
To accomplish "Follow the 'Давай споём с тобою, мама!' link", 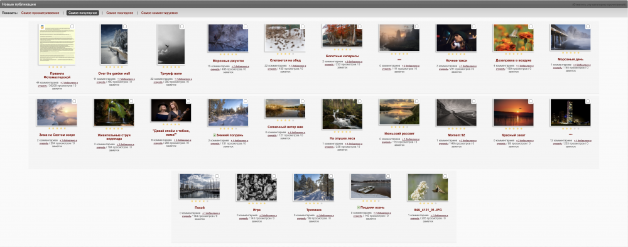I will pyautogui.click(x=171, y=133).
